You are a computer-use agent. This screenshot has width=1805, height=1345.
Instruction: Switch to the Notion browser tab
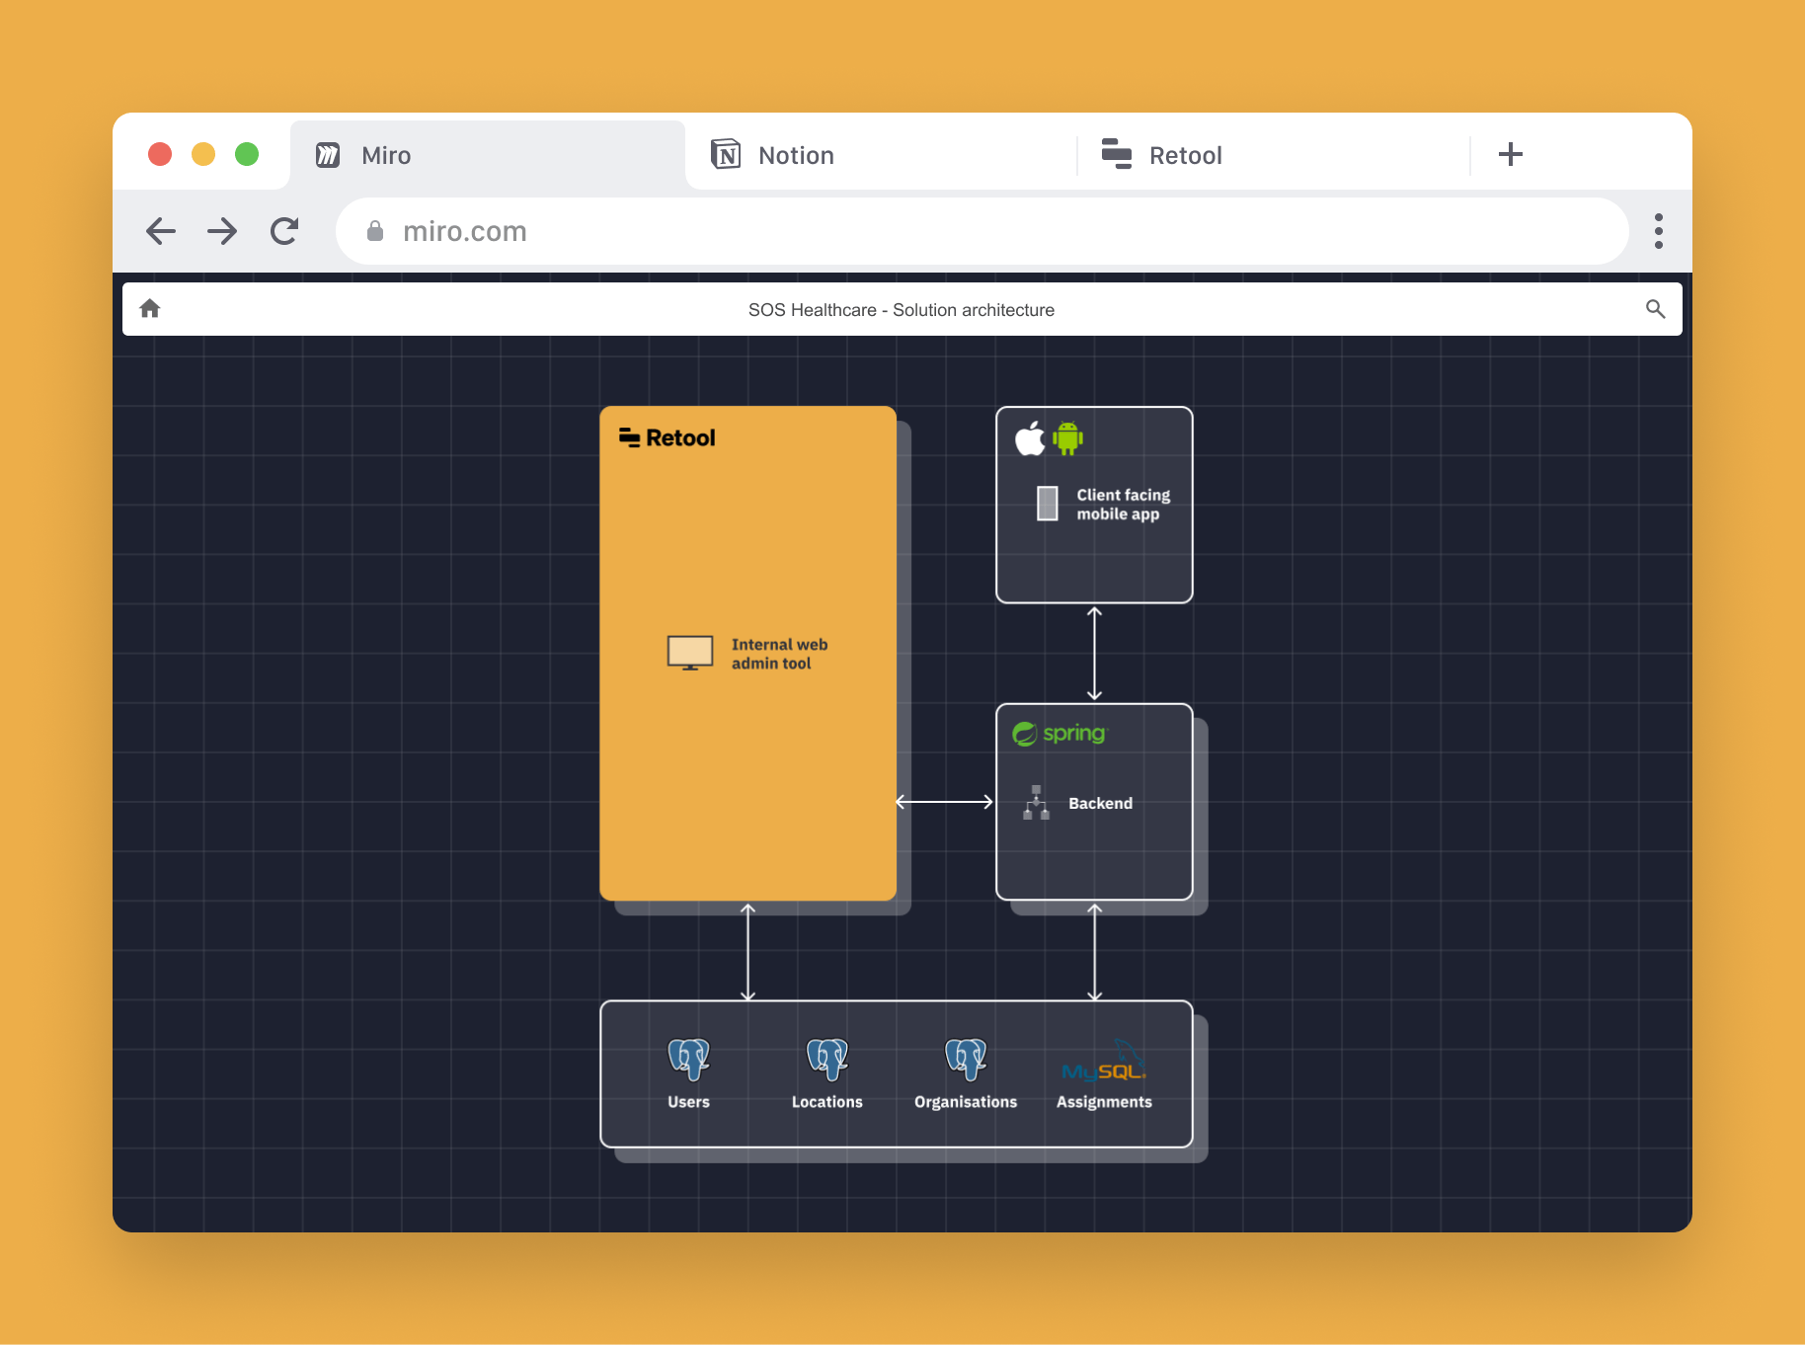[795, 155]
